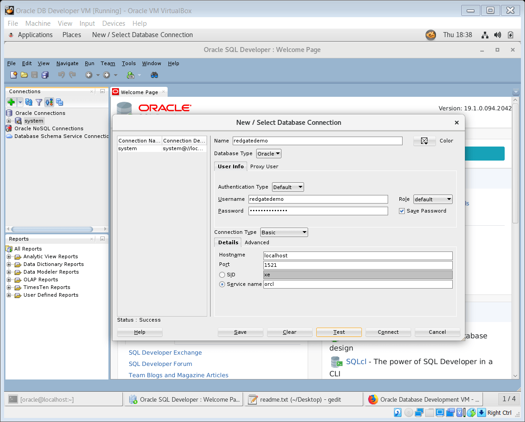Click the Clear button

(x=290, y=332)
